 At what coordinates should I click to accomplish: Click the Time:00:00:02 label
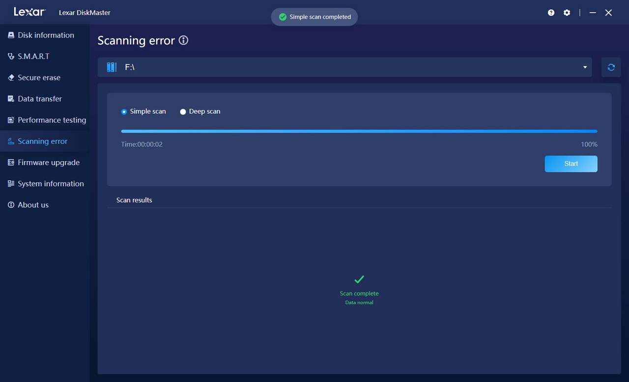pos(142,144)
